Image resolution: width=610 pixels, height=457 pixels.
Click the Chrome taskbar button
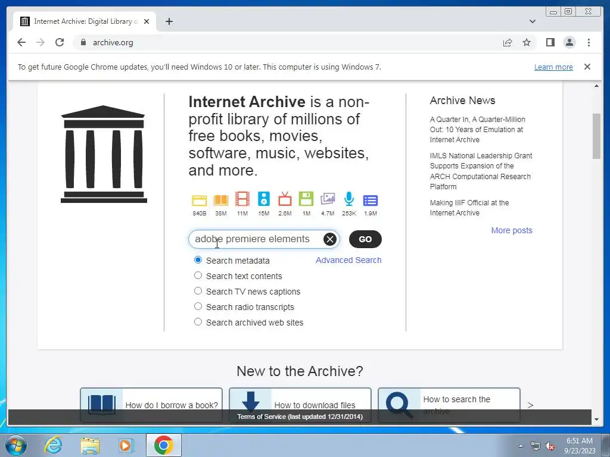coord(164,445)
